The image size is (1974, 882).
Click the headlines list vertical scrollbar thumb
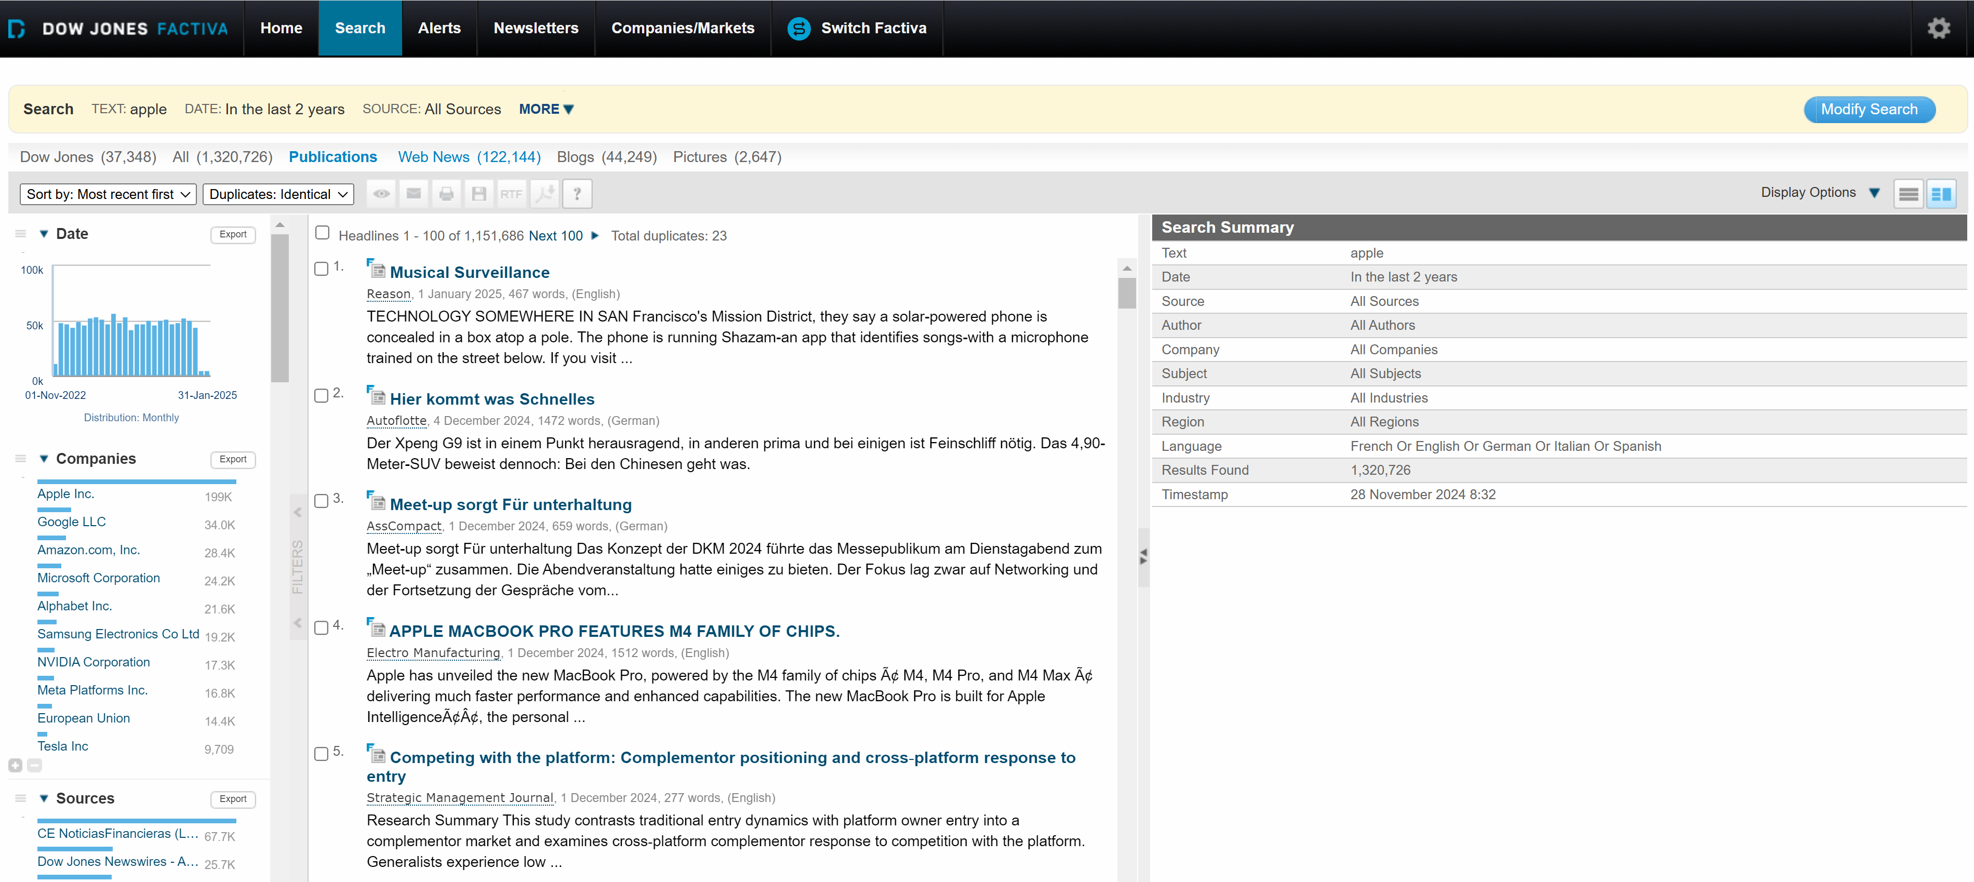[1126, 293]
